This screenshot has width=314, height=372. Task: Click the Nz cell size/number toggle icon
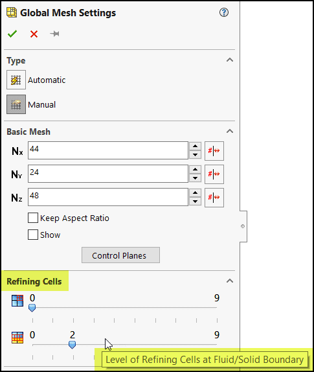pyautogui.click(x=214, y=198)
